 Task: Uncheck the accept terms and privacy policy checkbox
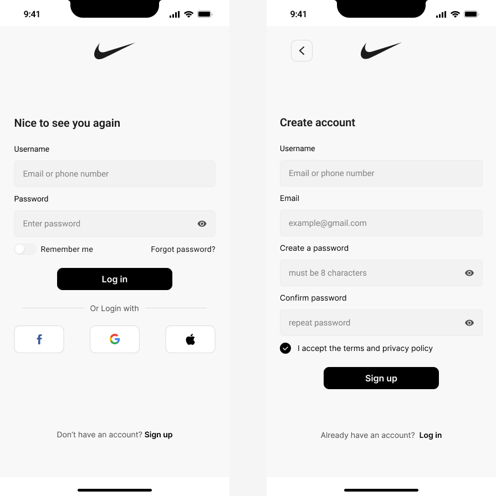[285, 348]
